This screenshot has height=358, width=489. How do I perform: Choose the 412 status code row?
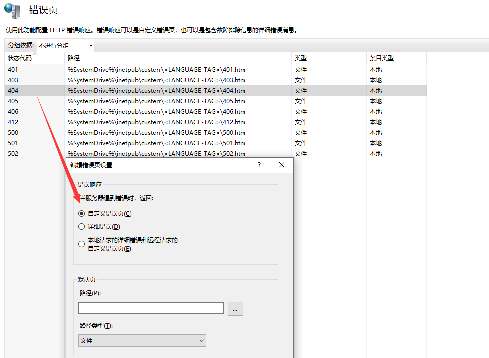13,122
